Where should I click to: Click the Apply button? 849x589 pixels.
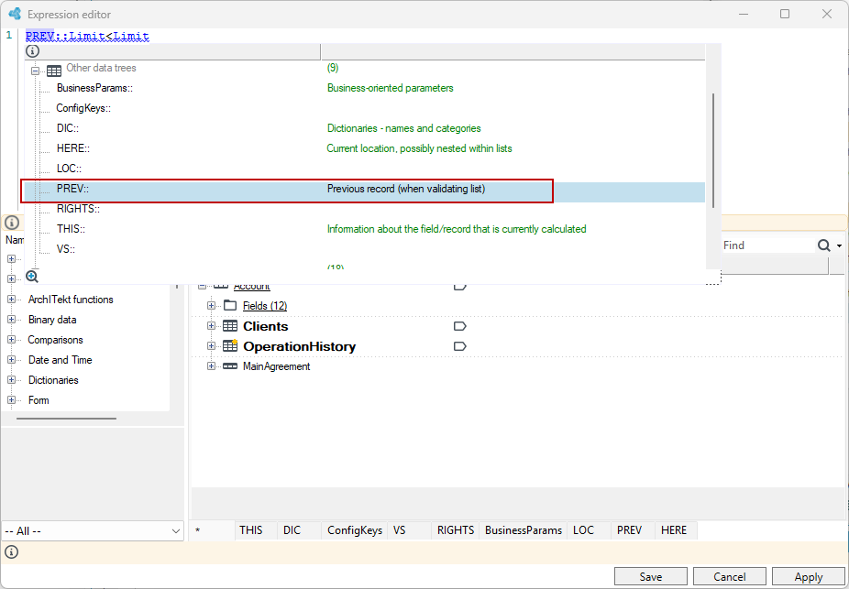[809, 577]
